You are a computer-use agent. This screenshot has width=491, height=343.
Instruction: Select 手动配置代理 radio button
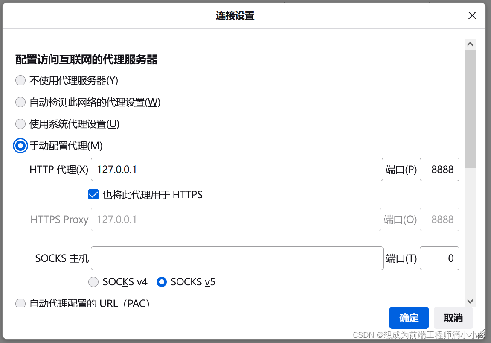point(20,146)
